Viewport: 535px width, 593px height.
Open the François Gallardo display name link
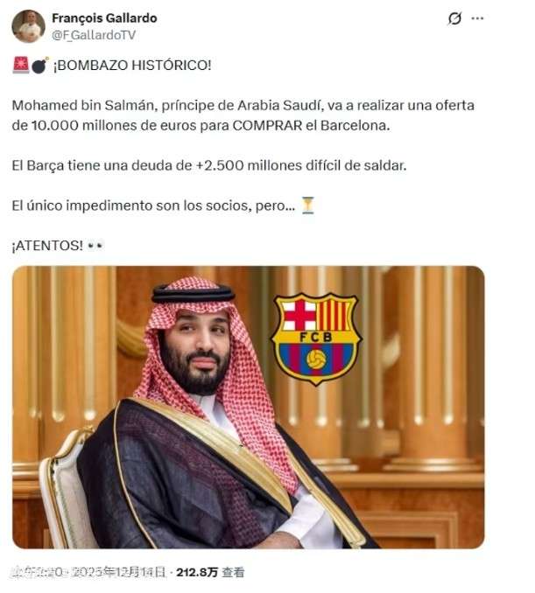click(x=104, y=18)
